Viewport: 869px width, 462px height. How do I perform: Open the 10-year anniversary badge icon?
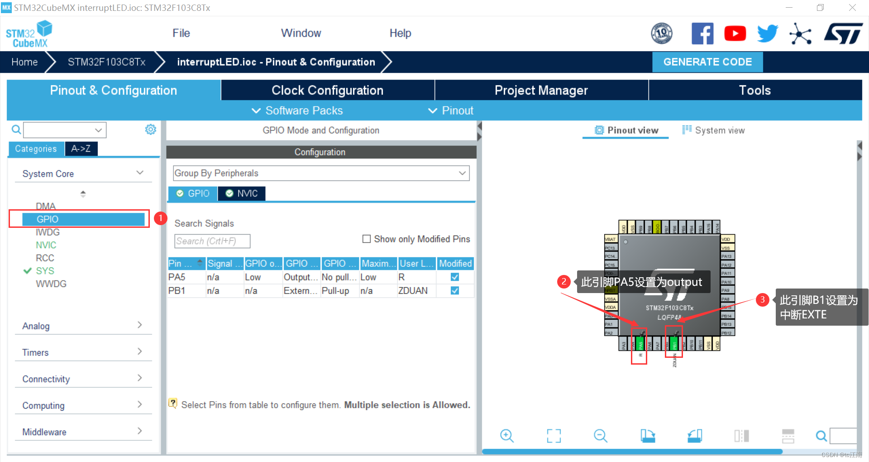(661, 33)
